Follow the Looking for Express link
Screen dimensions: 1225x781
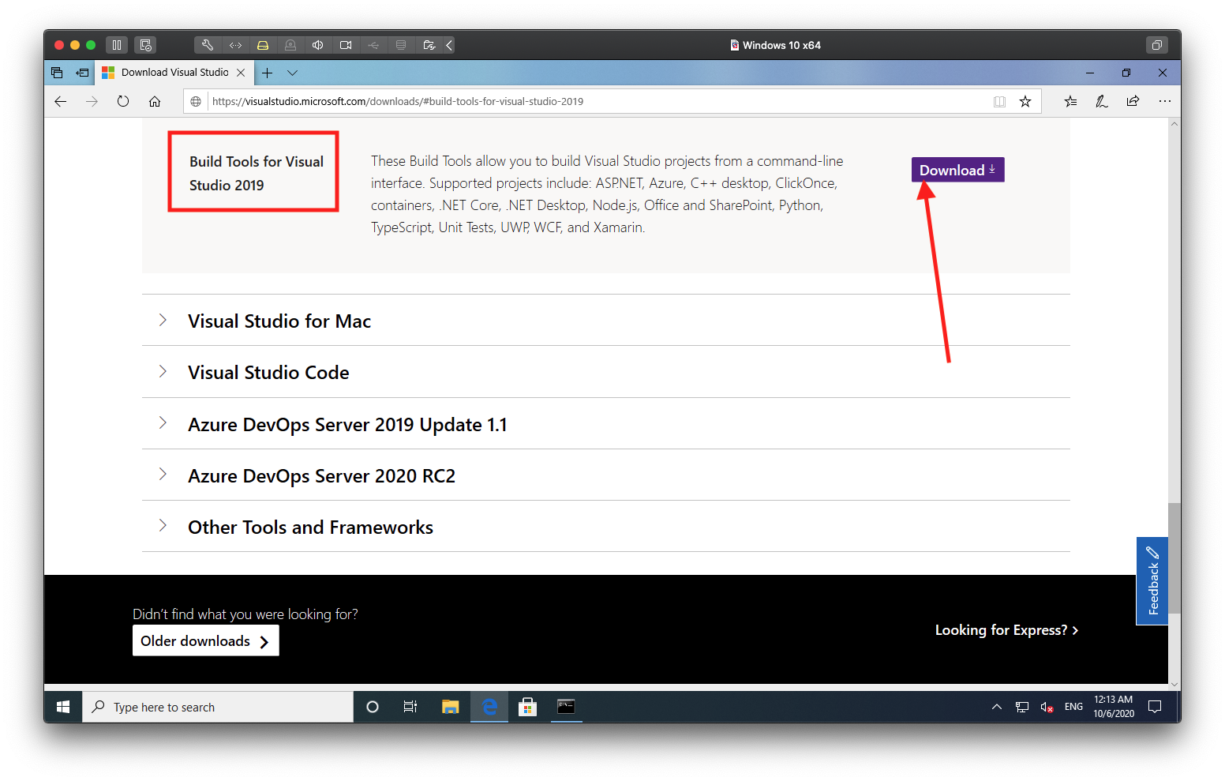coord(1006,630)
